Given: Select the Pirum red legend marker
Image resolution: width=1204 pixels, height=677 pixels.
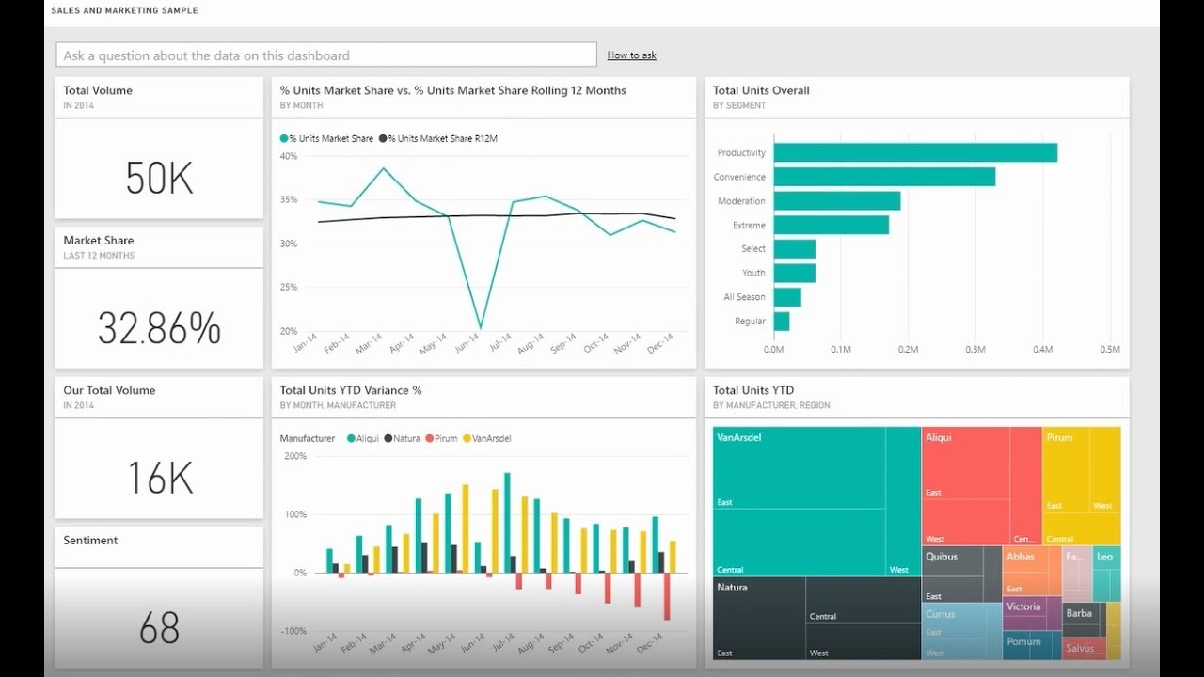Looking at the screenshot, I should tap(429, 439).
